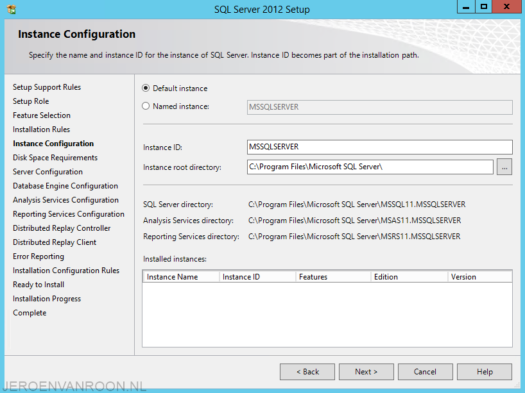The image size is (525, 393).
Task: Click the Version column header
Action: [480, 277]
